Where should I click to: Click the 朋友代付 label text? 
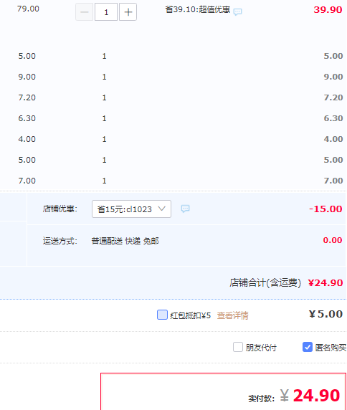[261, 348]
